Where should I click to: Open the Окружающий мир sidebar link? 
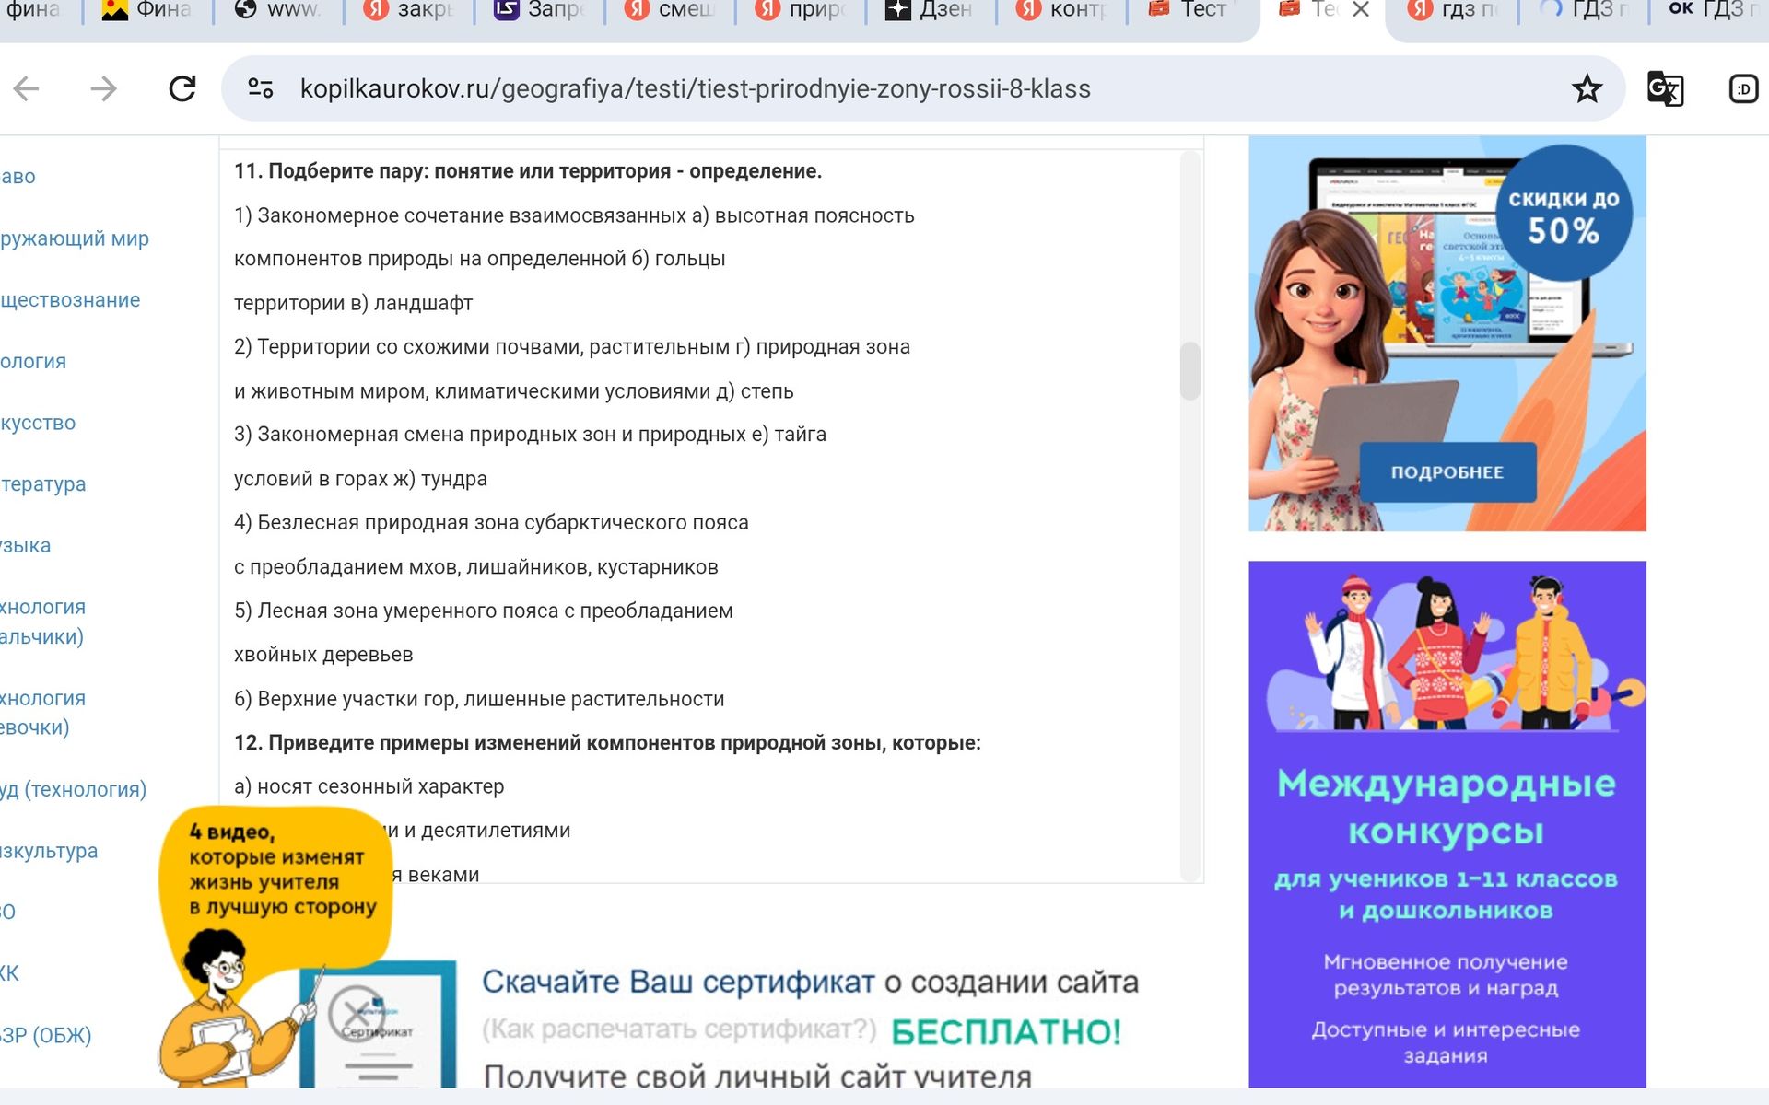[75, 238]
